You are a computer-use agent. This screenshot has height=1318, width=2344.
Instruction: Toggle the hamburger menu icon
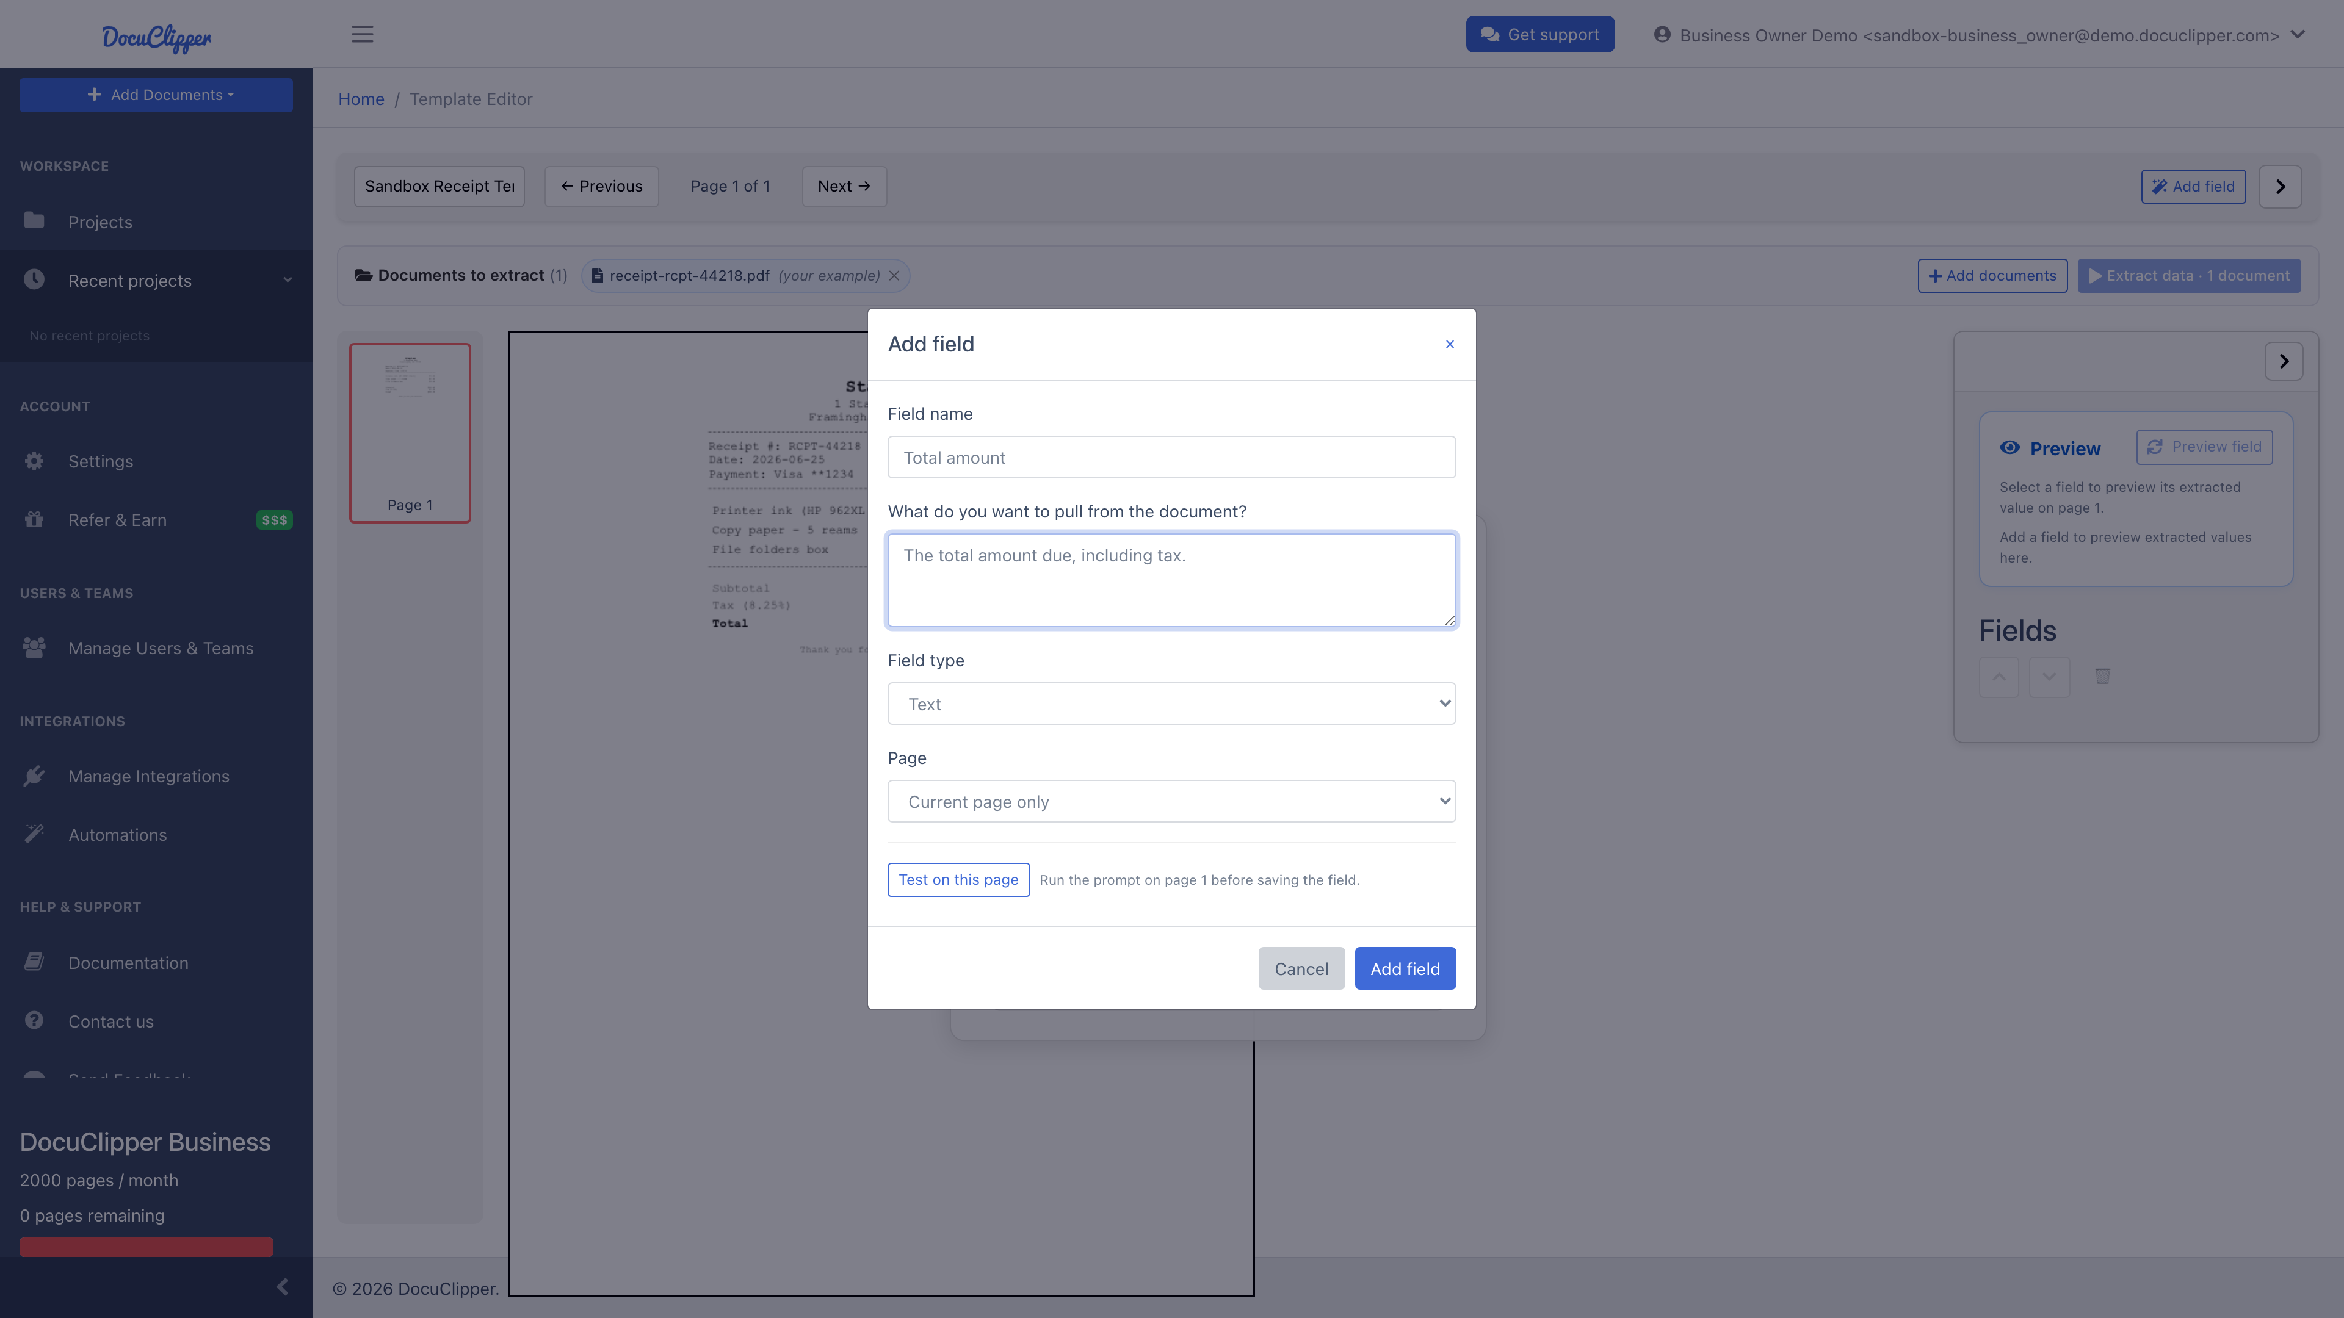(362, 35)
